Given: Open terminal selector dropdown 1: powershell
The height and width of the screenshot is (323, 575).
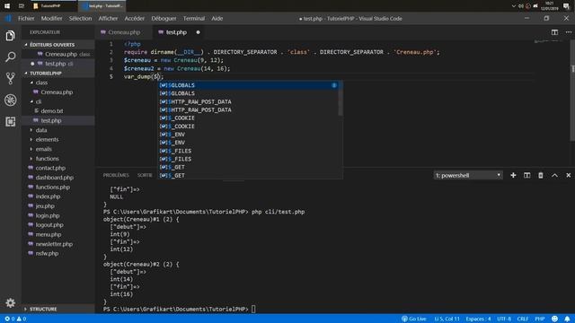Looking at the screenshot, I should pyautogui.click(x=468, y=176).
